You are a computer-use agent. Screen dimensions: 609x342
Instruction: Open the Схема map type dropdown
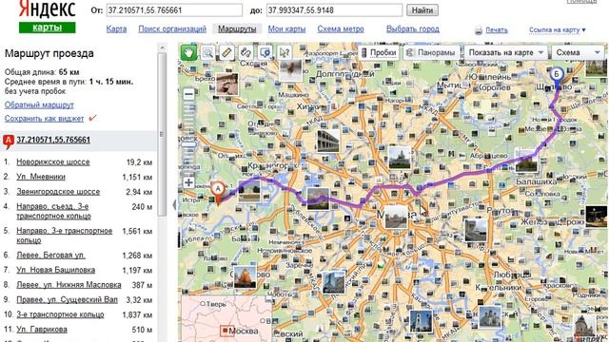tap(578, 52)
